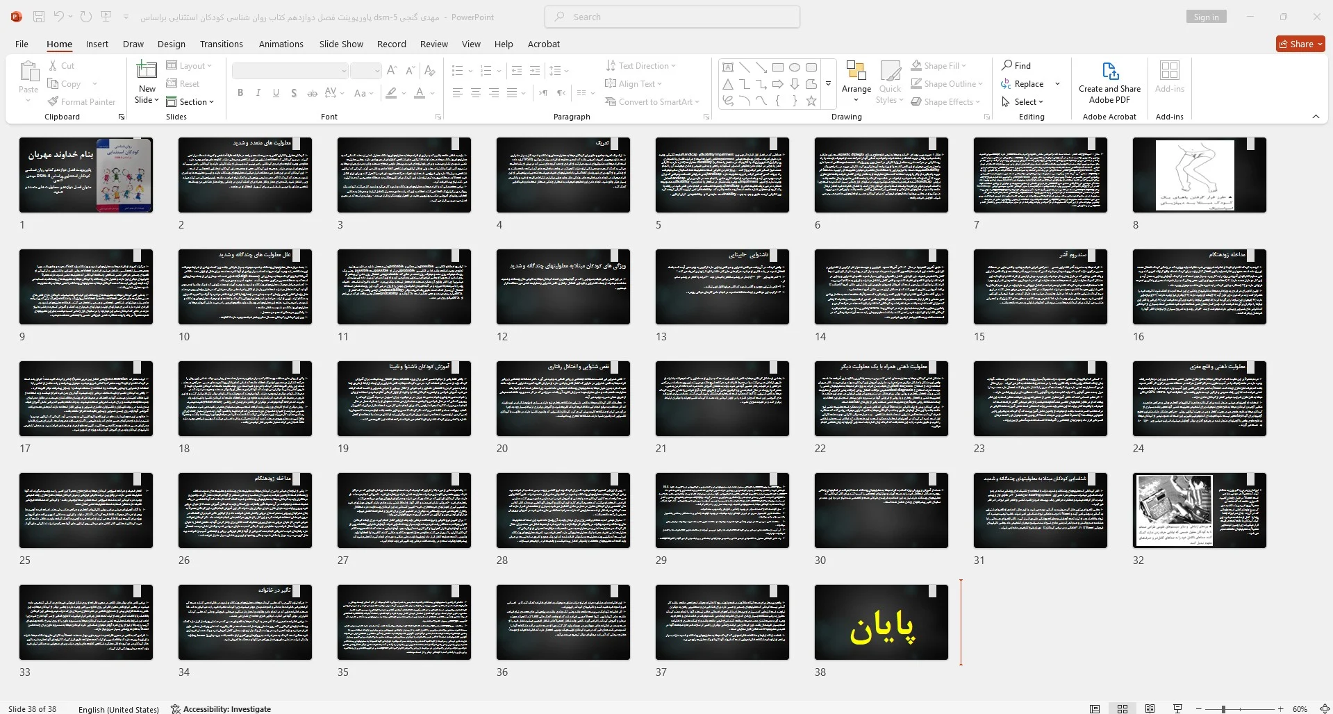Click the zoom slider handle
The image size is (1333, 714).
pos(1223,709)
